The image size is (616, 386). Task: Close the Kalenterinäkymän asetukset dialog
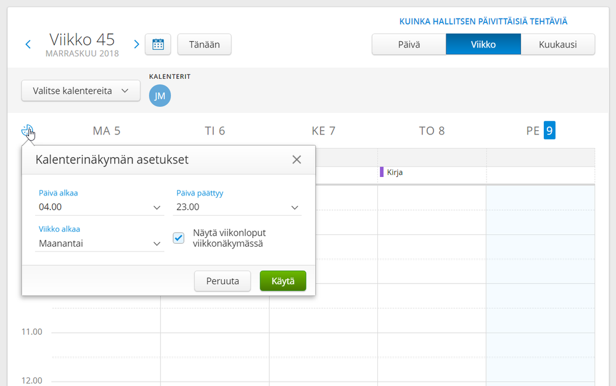click(x=297, y=160)
